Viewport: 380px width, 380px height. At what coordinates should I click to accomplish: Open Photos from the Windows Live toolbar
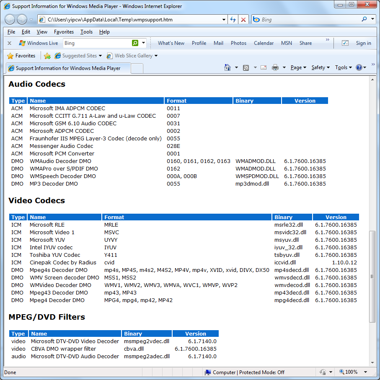pos(238,43)
